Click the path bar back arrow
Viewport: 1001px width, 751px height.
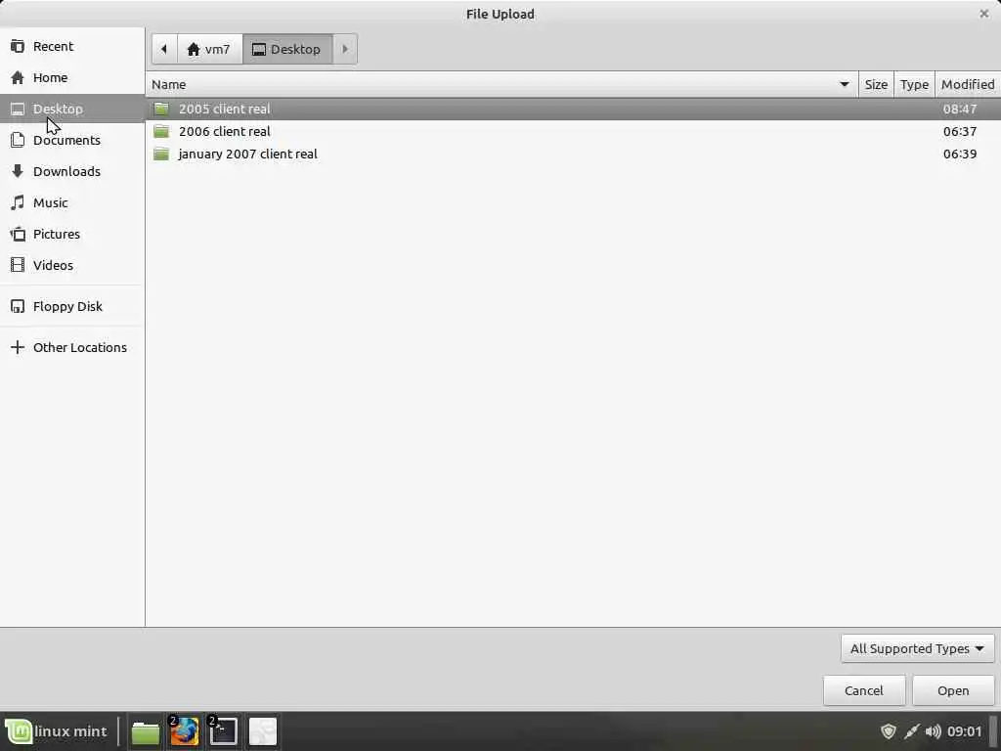pos(164,49)
